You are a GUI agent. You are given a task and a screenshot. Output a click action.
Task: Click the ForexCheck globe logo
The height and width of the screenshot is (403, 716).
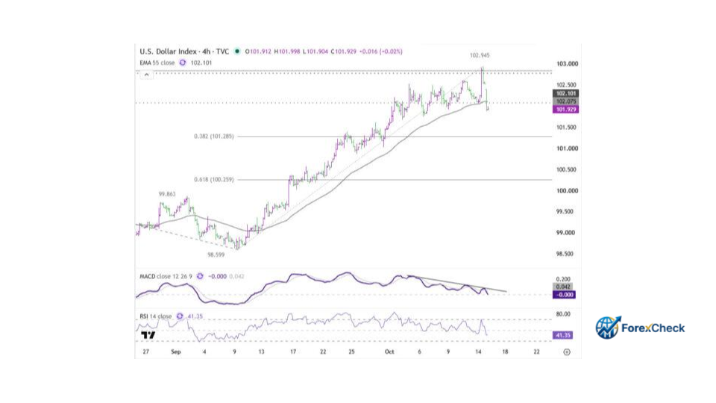coord(608,328)
